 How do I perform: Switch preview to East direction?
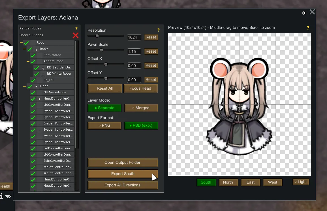[x=250, y=182]
